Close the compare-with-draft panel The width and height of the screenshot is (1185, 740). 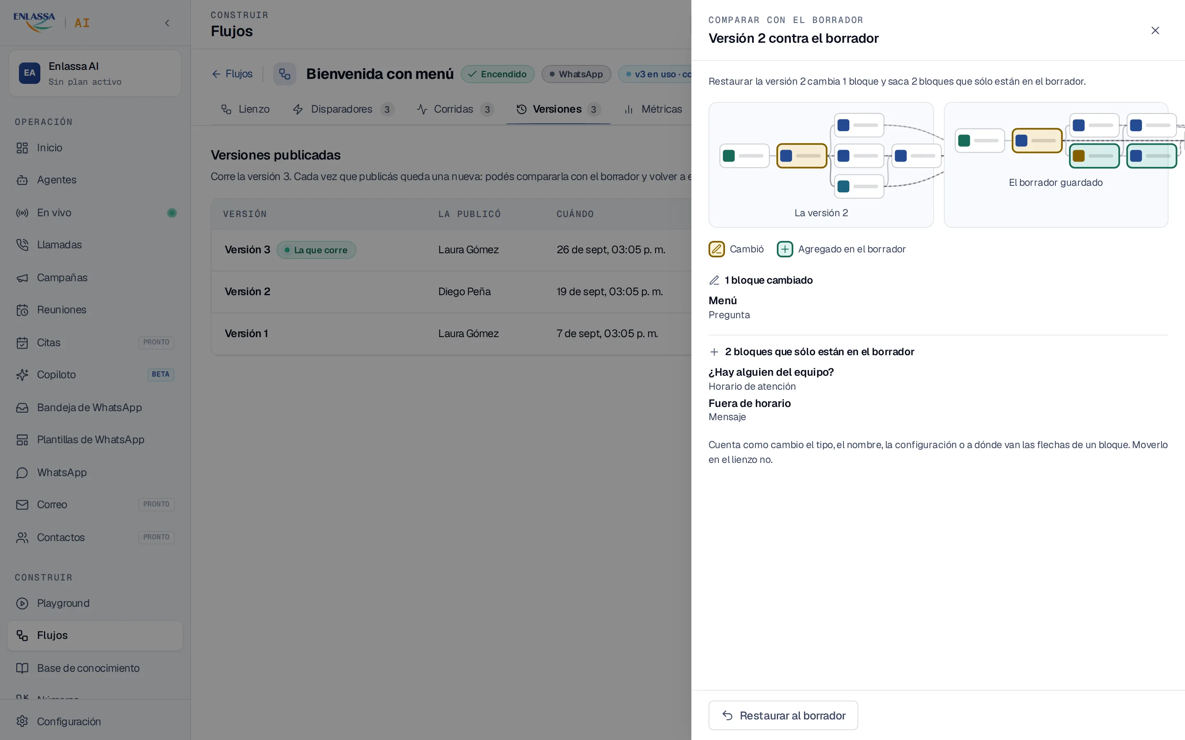[1155, 30]
